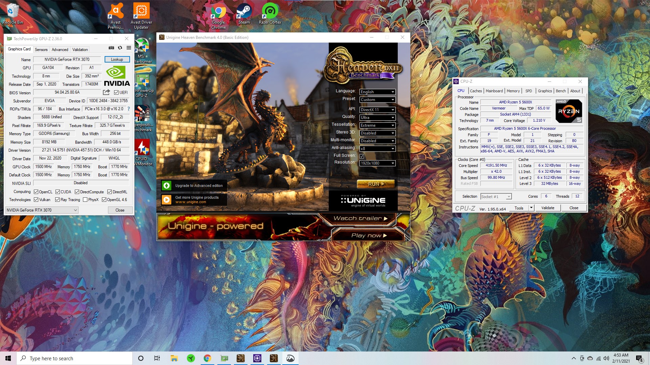650x365 pixels.
Task: Open the Anti-aliasing dropdown
Action: coord(377,148)
